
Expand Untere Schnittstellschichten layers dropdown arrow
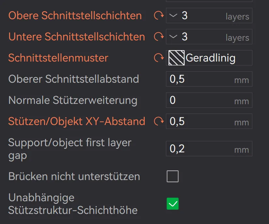173,37
